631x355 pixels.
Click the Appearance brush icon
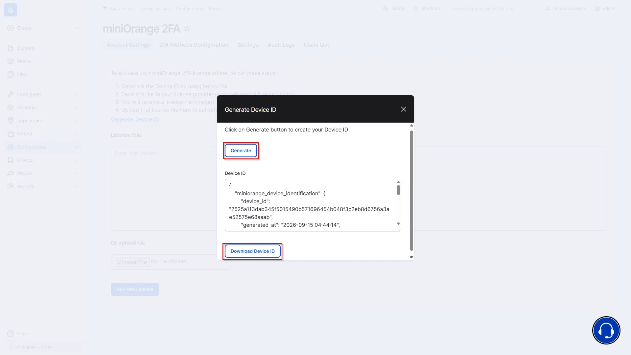tap(11, 121)
